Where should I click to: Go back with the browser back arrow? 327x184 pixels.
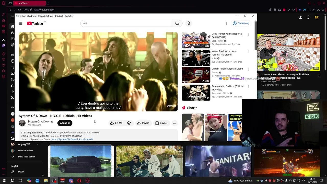10,10
